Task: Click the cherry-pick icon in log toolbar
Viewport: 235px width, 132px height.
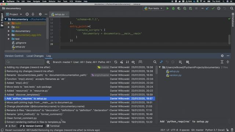Action: pos(122,62)
